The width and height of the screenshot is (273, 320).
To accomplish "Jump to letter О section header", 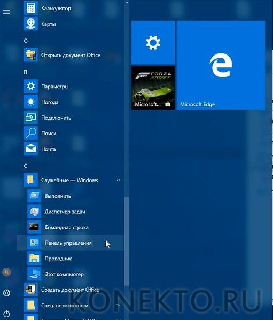I will pos(26,41).
